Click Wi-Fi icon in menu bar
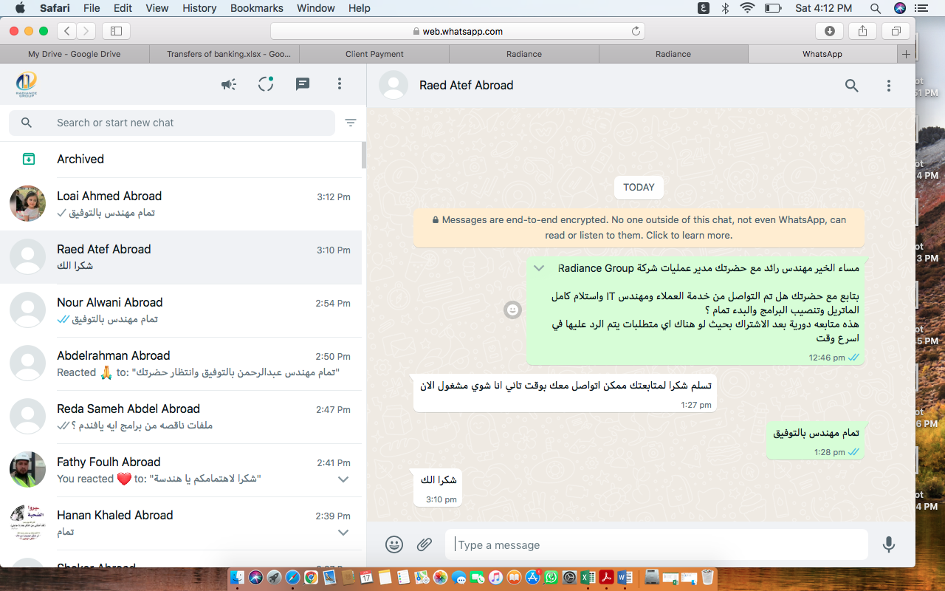The width and height of the screenshot is (945, 591). tap(748, 8)
